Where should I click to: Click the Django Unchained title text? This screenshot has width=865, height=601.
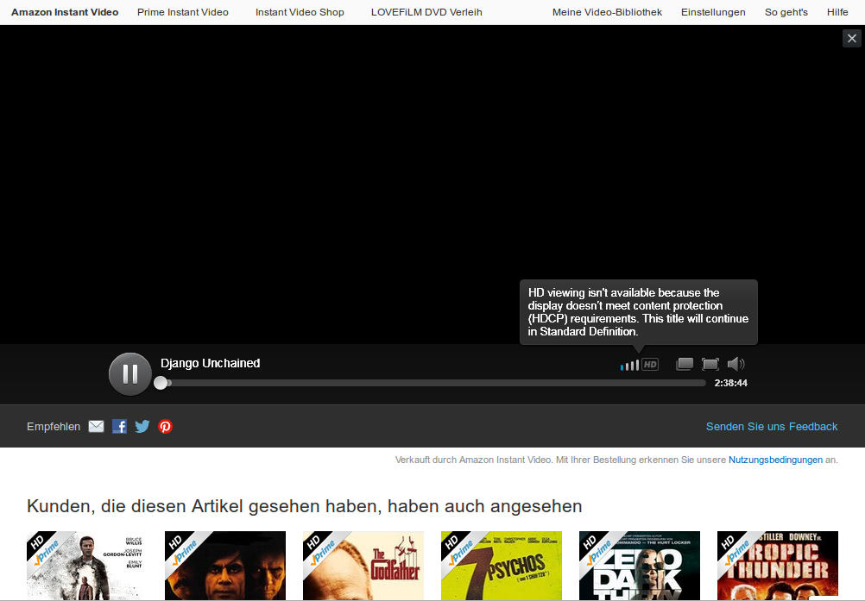pos(210,363)
